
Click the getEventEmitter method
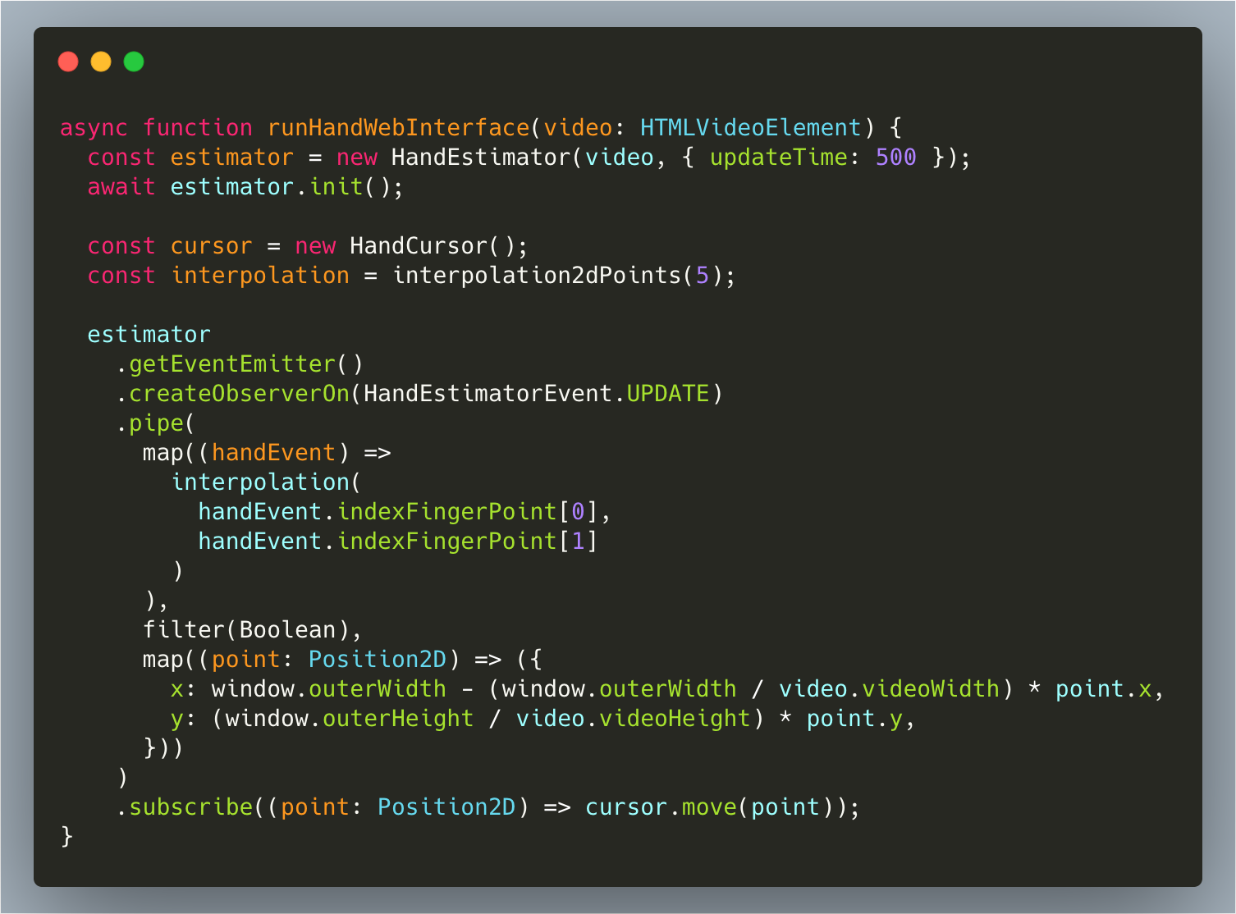tap(232, 364)
